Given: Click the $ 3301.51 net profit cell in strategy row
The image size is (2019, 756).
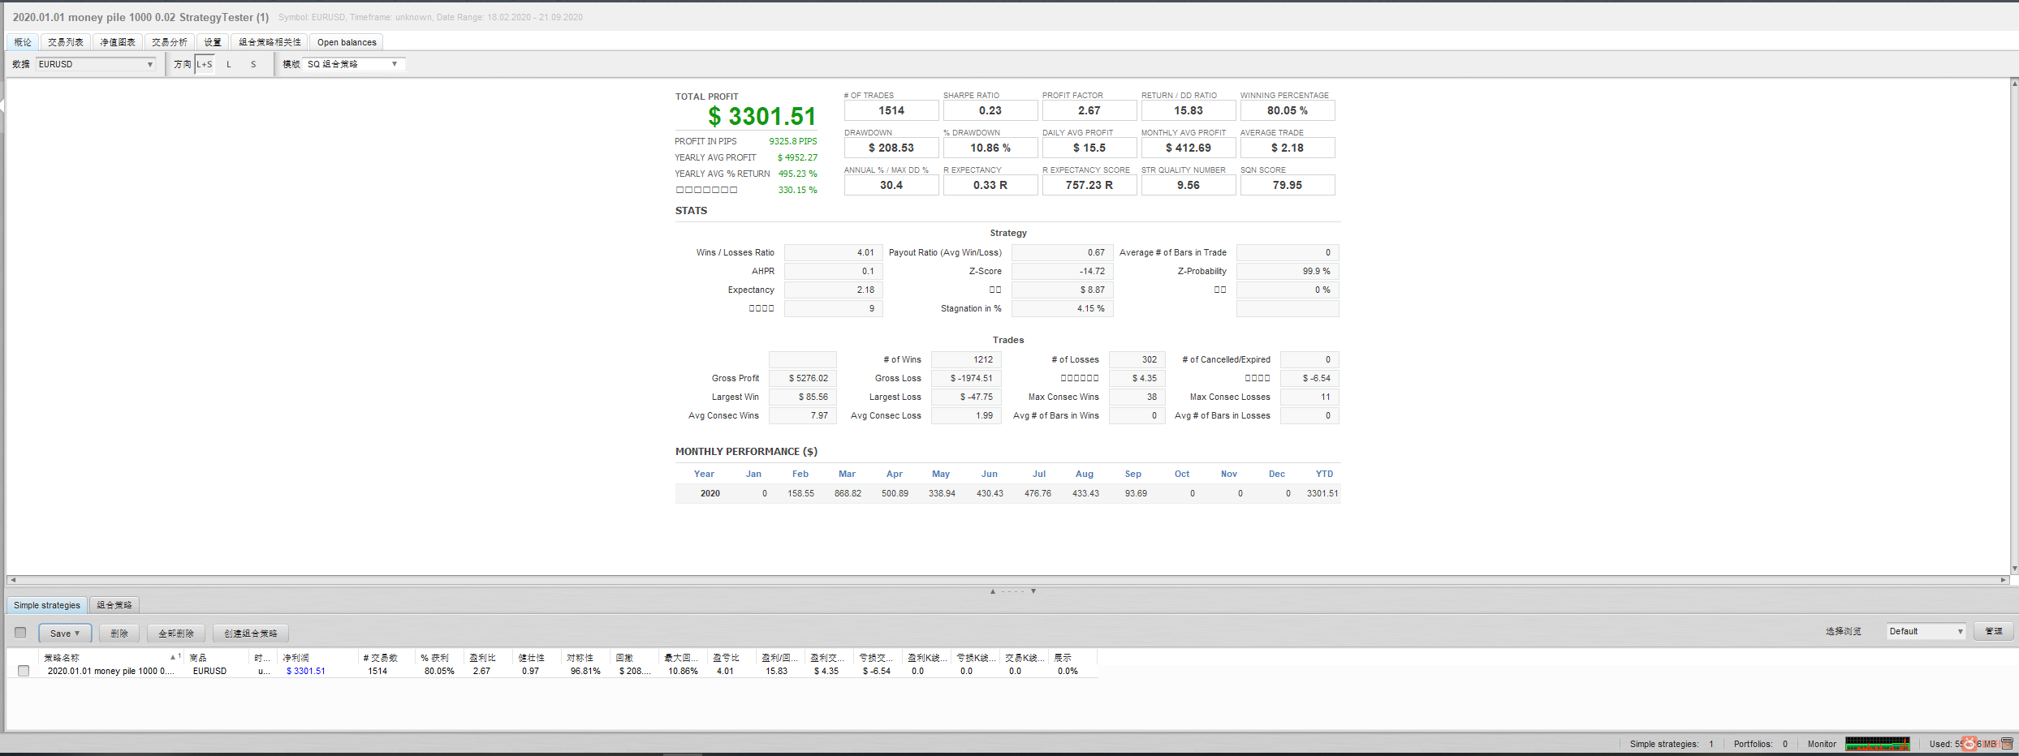Looking at the screenshot, I should point(306,671).
